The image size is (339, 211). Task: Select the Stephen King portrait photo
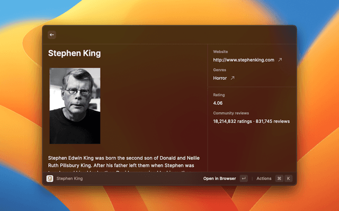click(x=75, y=105)
